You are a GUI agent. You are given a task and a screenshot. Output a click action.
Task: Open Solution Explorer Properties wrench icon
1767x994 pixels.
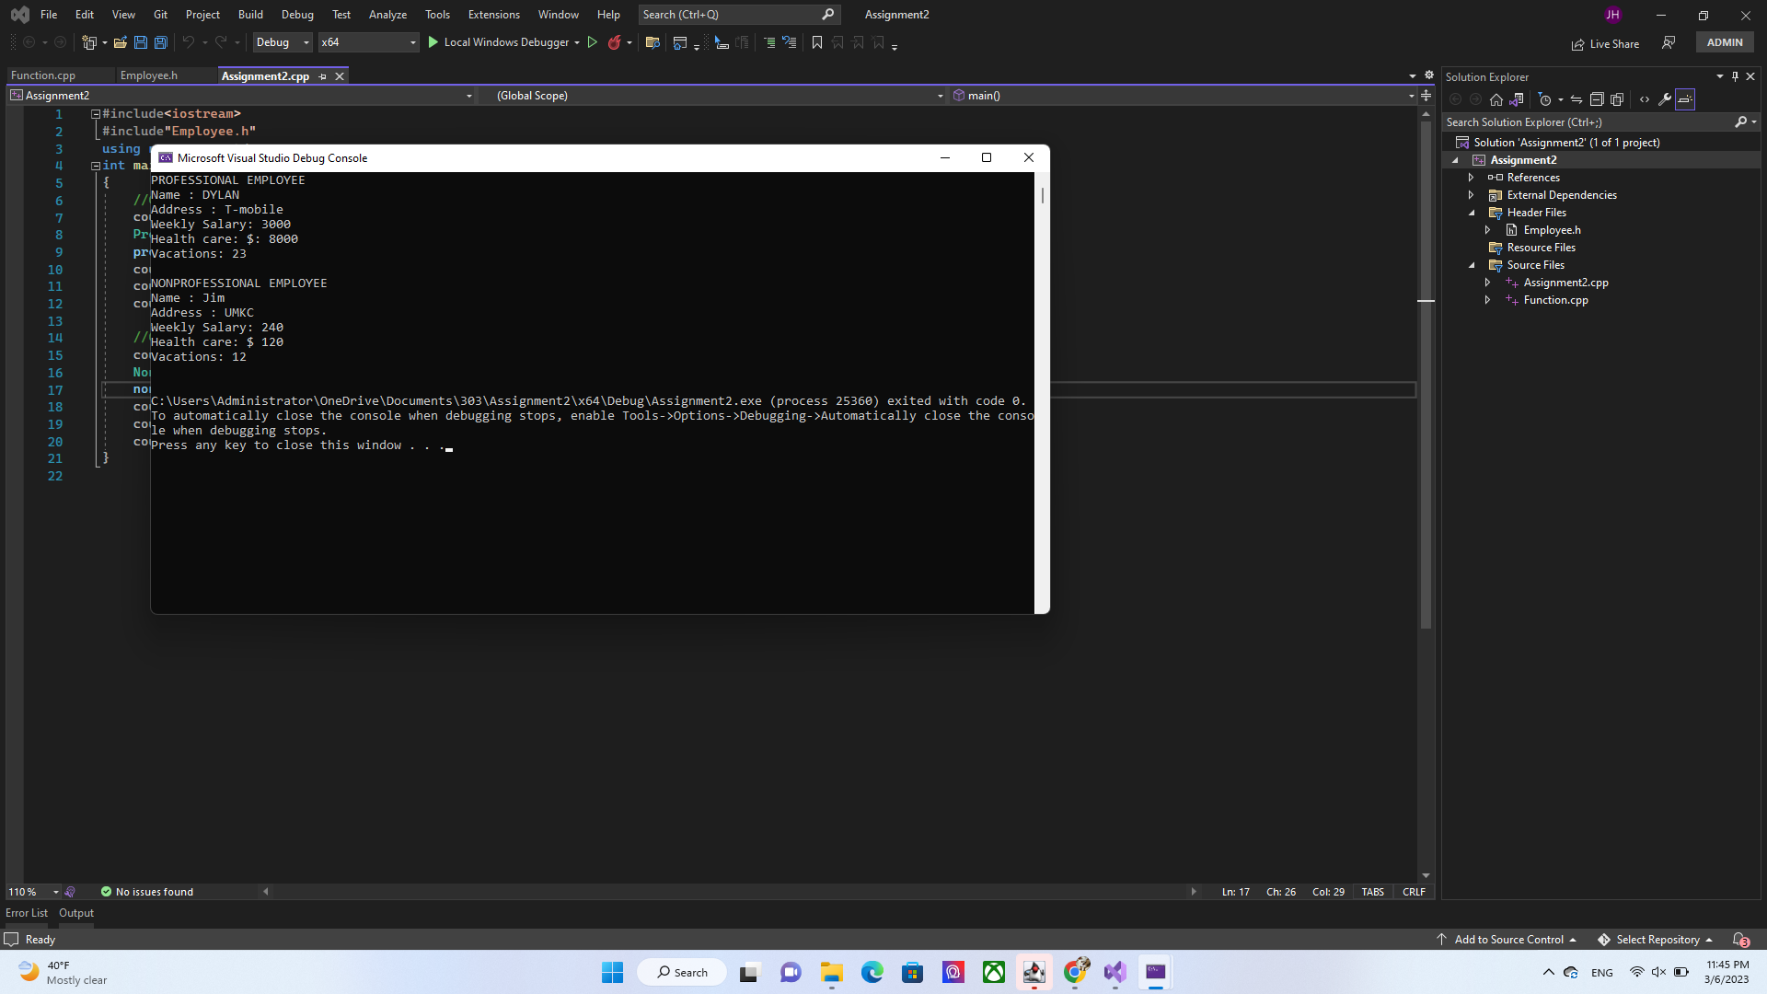coord(1666,99)
